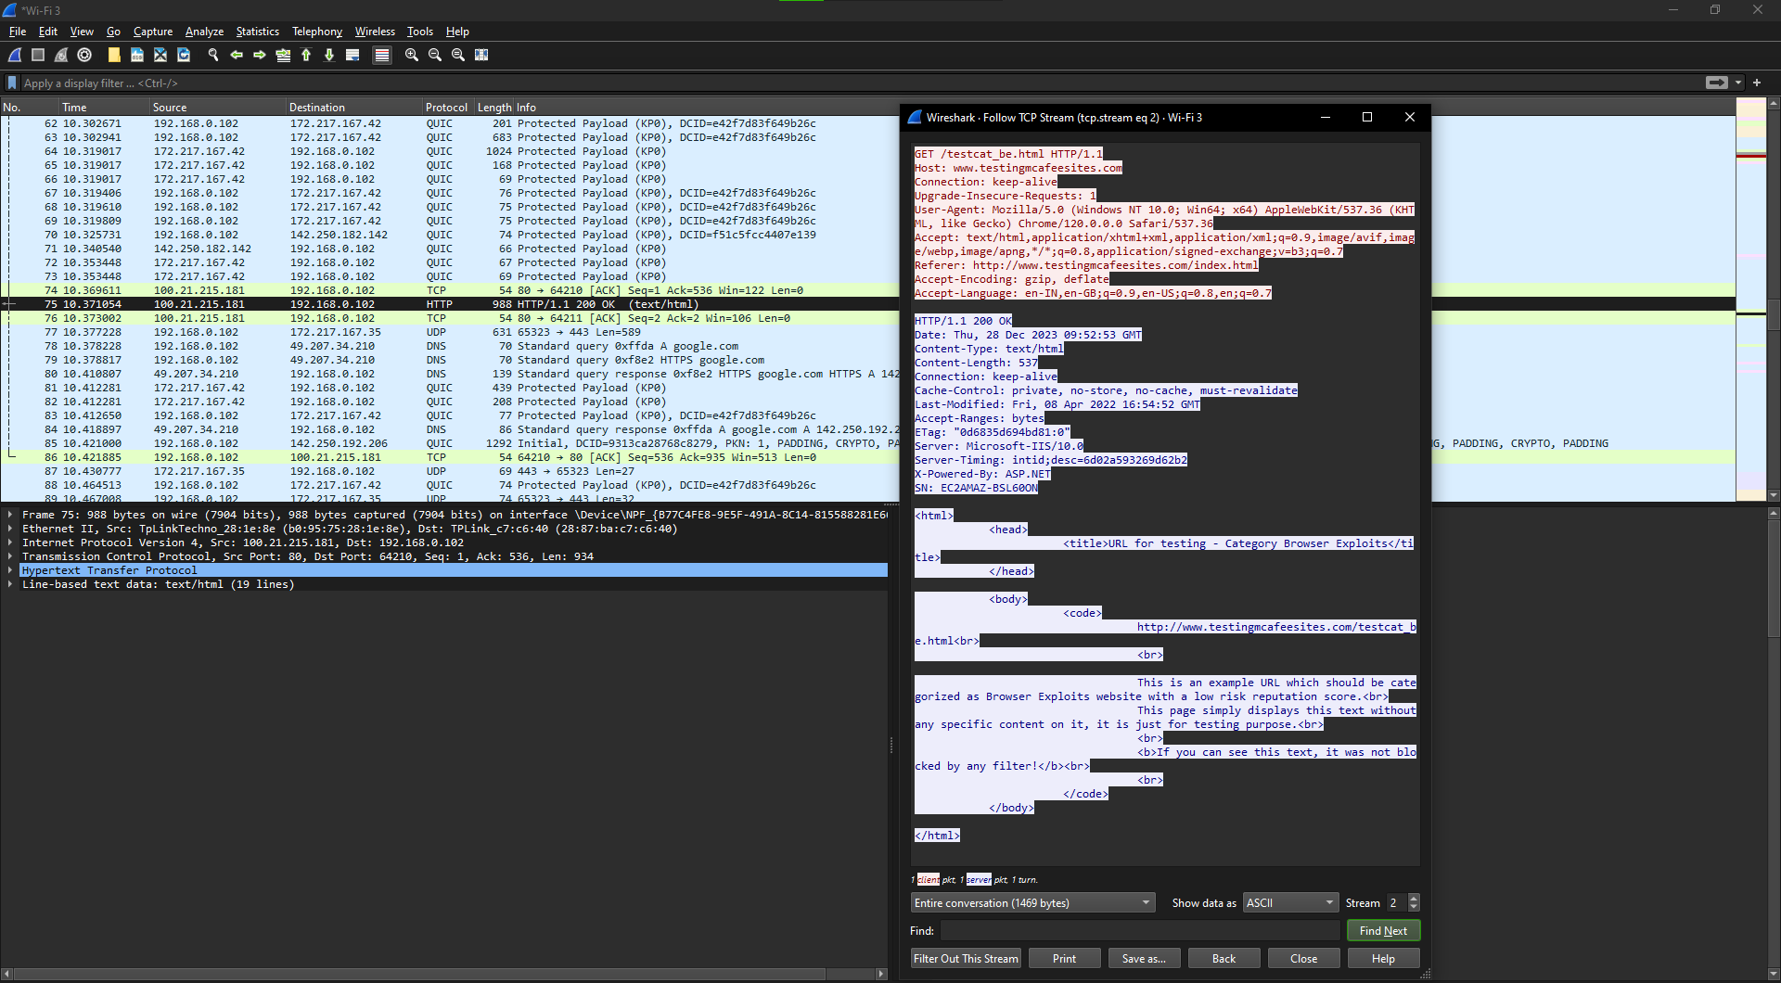Reset text to normal size
This screenshot has width=1781, height=983.
tap(458, 55)
